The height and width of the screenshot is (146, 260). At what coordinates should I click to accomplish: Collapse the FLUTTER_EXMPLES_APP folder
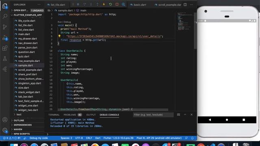coord(27,15)
